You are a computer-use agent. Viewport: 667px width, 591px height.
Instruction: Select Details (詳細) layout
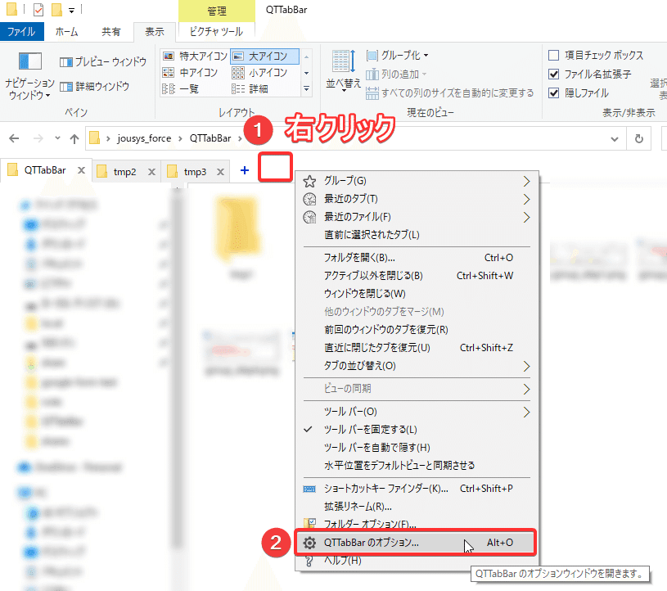click(x=250, y=88)
